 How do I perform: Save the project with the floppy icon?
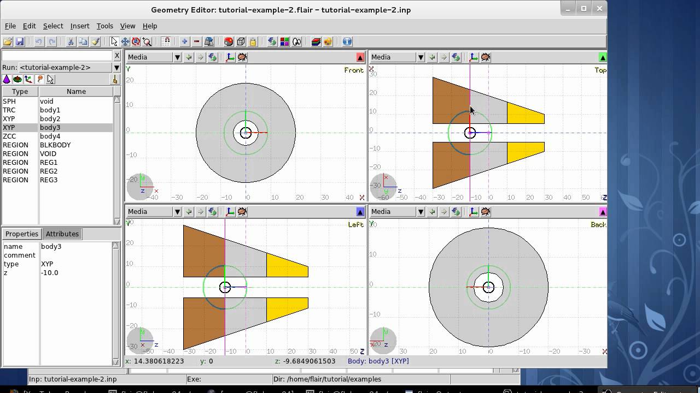[x=20, y=41]
